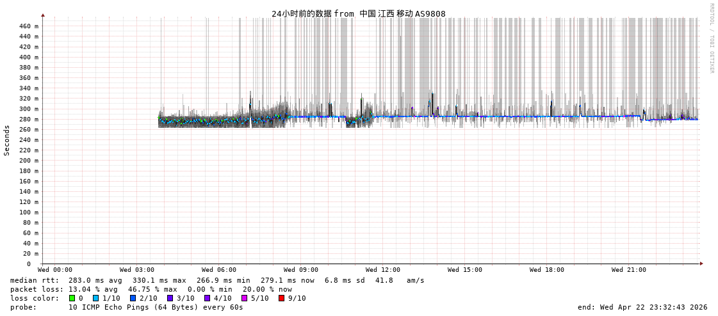
Task: Click the Wed 06:00 time axis label
Action: pos(219,270)
